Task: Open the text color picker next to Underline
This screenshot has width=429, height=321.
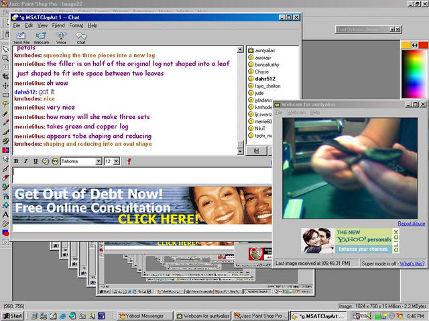Action: click(46, 161)
